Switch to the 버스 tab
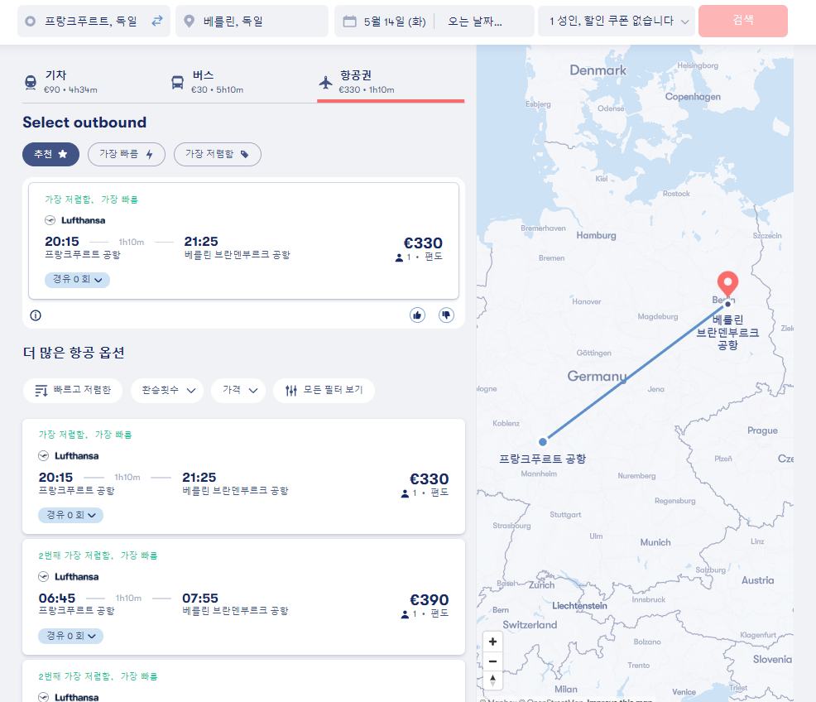This screenshot has height=702, width=816. pos(243,82)
